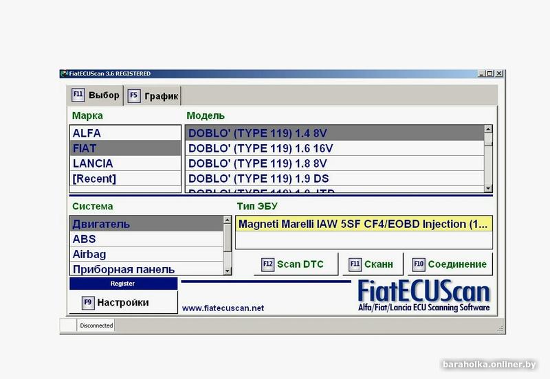
Task: Click Система list scroll up arrow
Action: 228,220
